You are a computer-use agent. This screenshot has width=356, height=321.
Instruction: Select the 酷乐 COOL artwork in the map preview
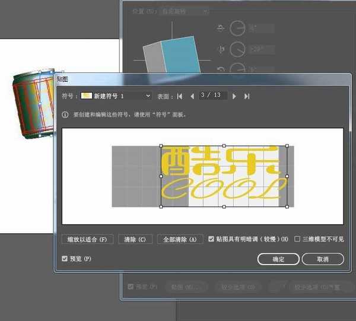224,176
